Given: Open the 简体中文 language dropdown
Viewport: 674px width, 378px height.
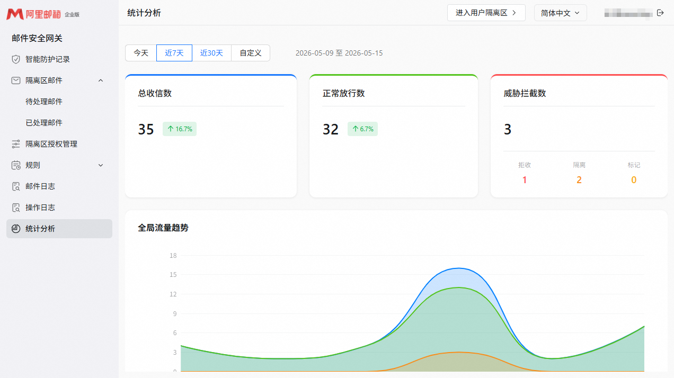Looking at the screenshot, I should [x=561, y=13].
